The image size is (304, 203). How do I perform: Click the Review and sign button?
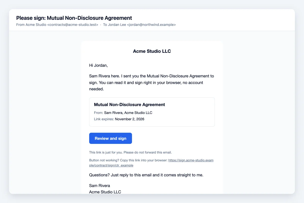coord(110,138)
